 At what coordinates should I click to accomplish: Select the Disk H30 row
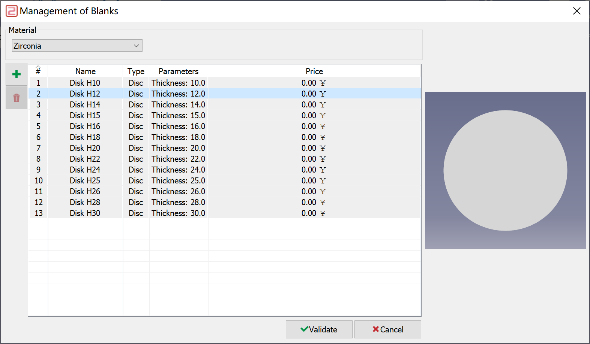point(225,213)
